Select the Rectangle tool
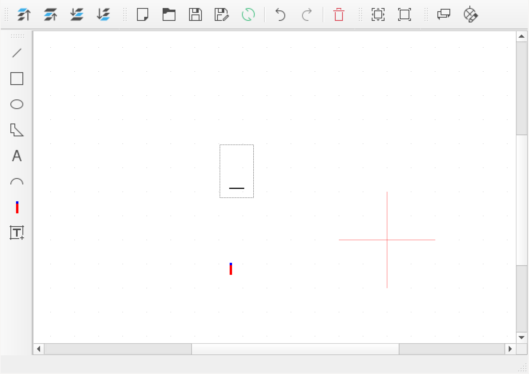 [x=17, y=79]
